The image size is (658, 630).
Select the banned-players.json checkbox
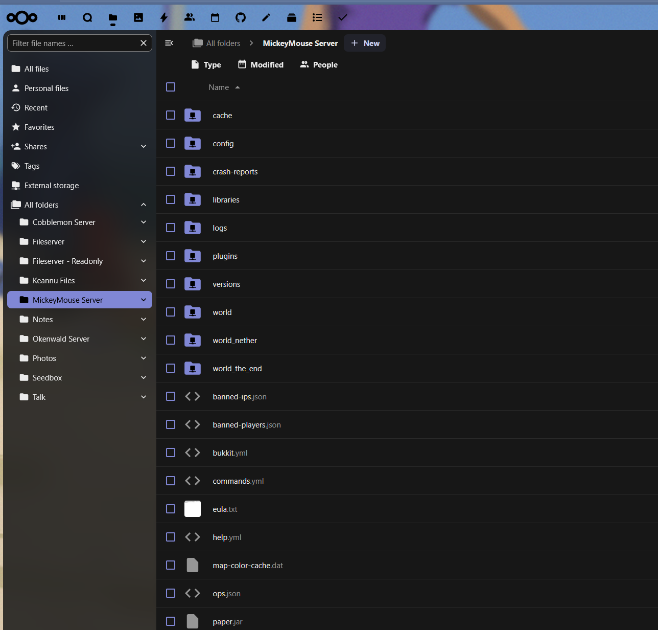(171, 424)
